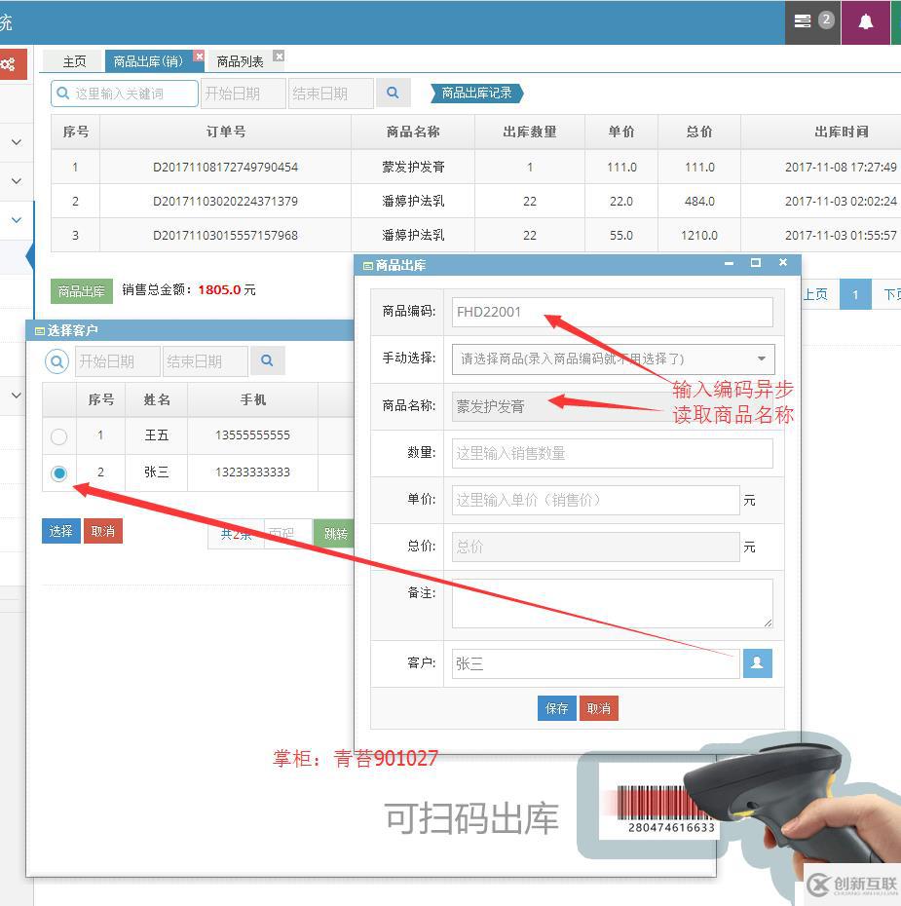Maximize the 商品出库 dialog
The height and width of the screenshot is (906, 901).
(756, 263)
